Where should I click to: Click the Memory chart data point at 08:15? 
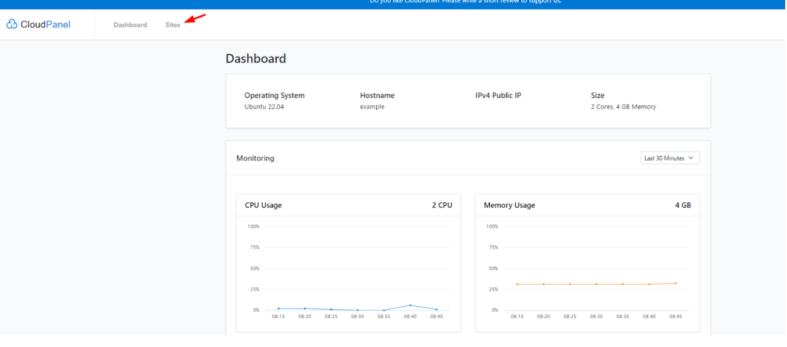tap(517, 284)
